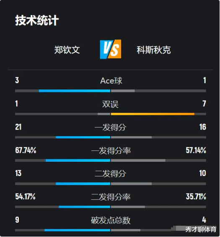
Task: Click the Ace球 stat label
Action: 111,81
